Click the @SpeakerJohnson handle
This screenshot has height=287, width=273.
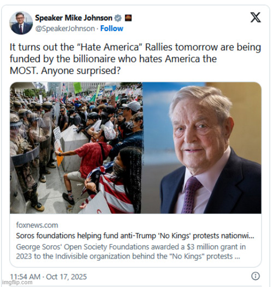point(65,28)
